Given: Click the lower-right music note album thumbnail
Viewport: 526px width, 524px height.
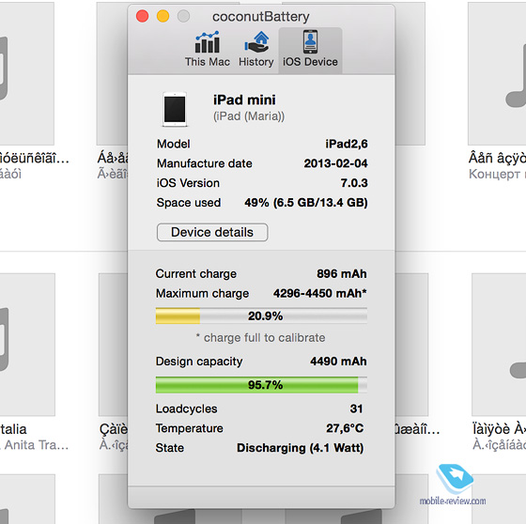Looking at the screenshot, I should click(x=499, y=345).
